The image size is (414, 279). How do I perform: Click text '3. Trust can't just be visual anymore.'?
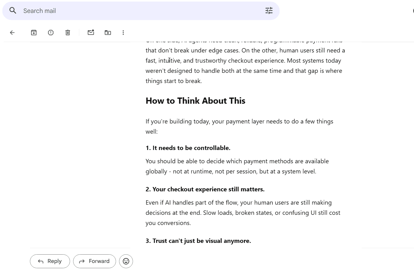[x=198, y=241]
